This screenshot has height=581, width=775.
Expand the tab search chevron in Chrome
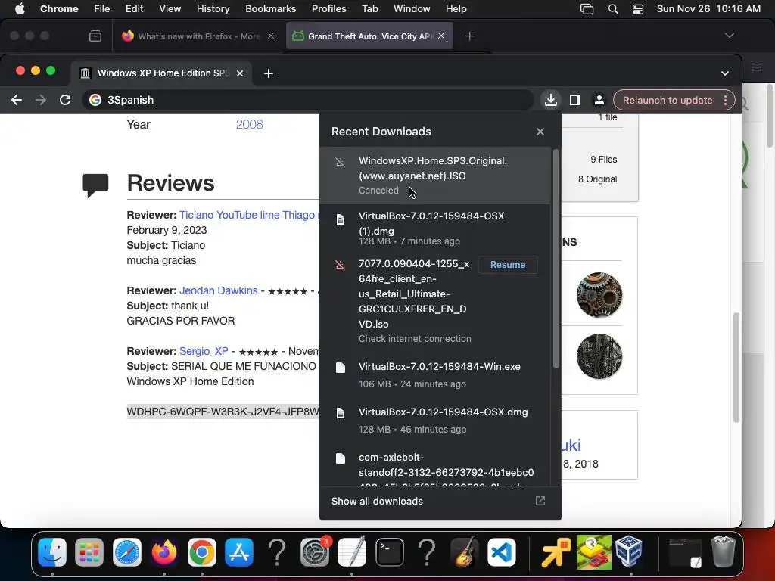724,73
